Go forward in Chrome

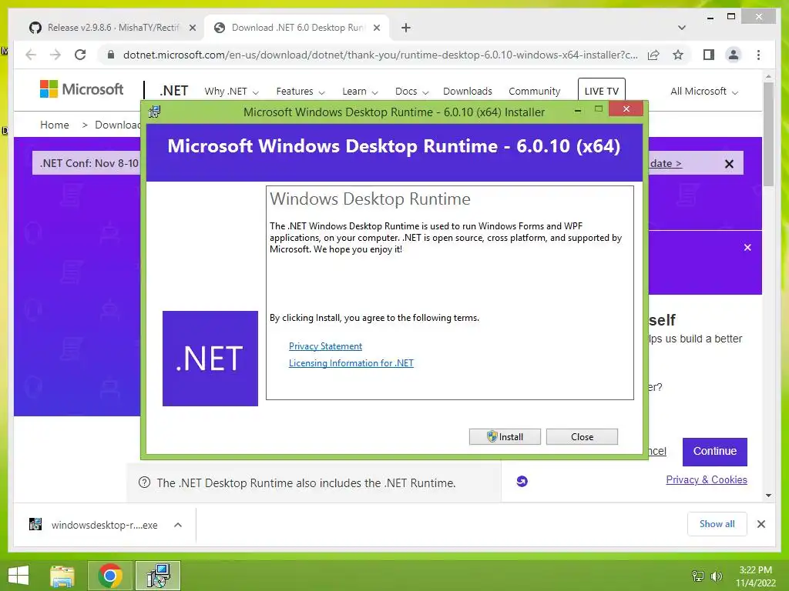tap(55, 55)
